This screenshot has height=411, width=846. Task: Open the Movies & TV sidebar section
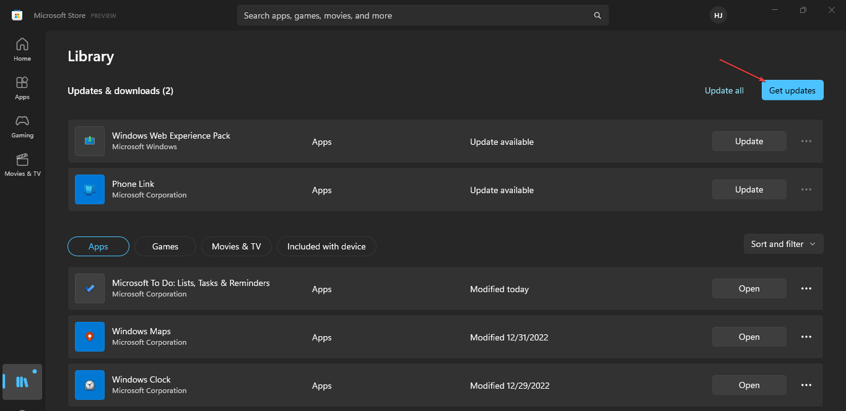(22, 165)
